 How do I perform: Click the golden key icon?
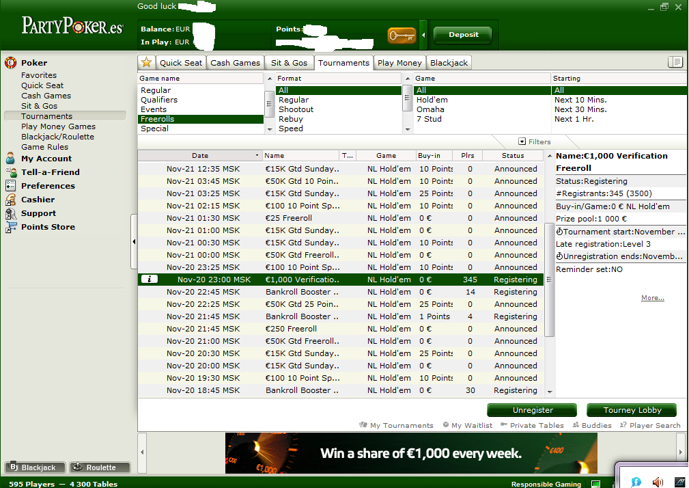point(402,35)
